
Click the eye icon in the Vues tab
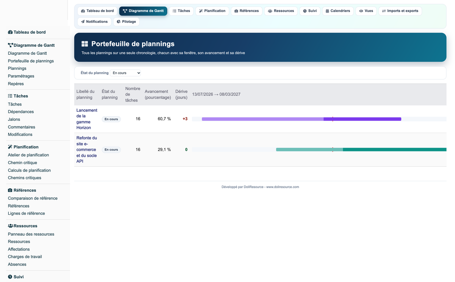[361, 11]
